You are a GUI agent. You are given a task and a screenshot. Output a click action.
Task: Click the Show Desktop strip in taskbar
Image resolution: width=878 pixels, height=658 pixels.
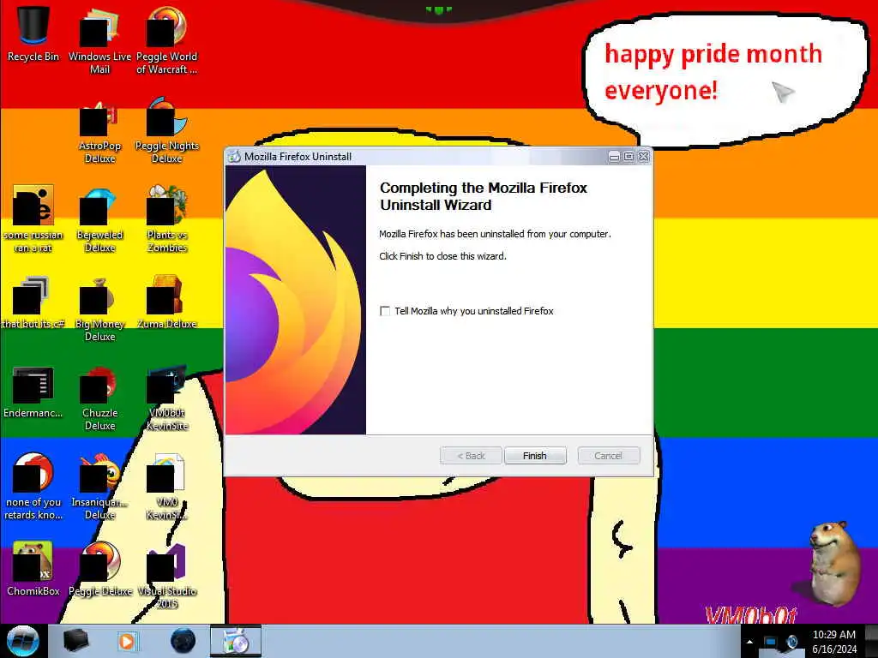(871, 641)
